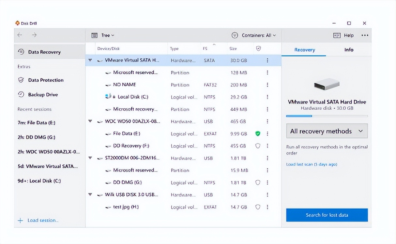This screenshot has height=244, width=396.
Task: Select the Local Disk (C:) row
Action: (x=183, y=97)
